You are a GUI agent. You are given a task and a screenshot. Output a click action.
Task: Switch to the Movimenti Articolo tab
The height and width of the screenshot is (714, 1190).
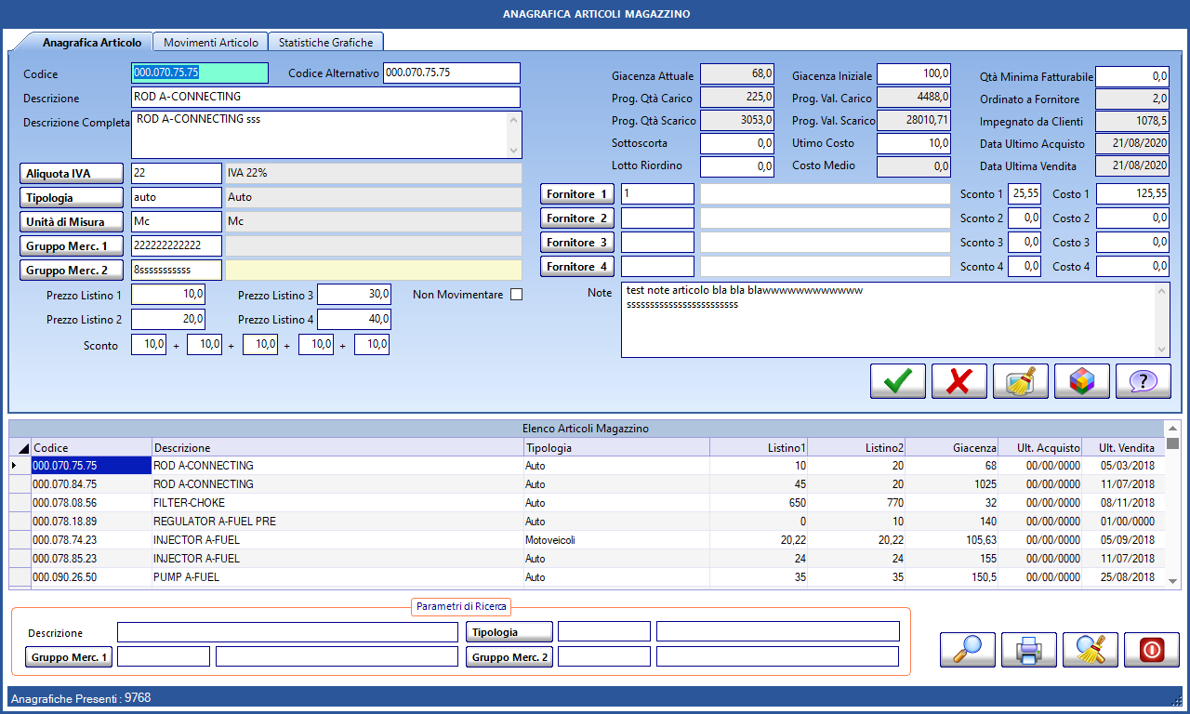point(210,43)
